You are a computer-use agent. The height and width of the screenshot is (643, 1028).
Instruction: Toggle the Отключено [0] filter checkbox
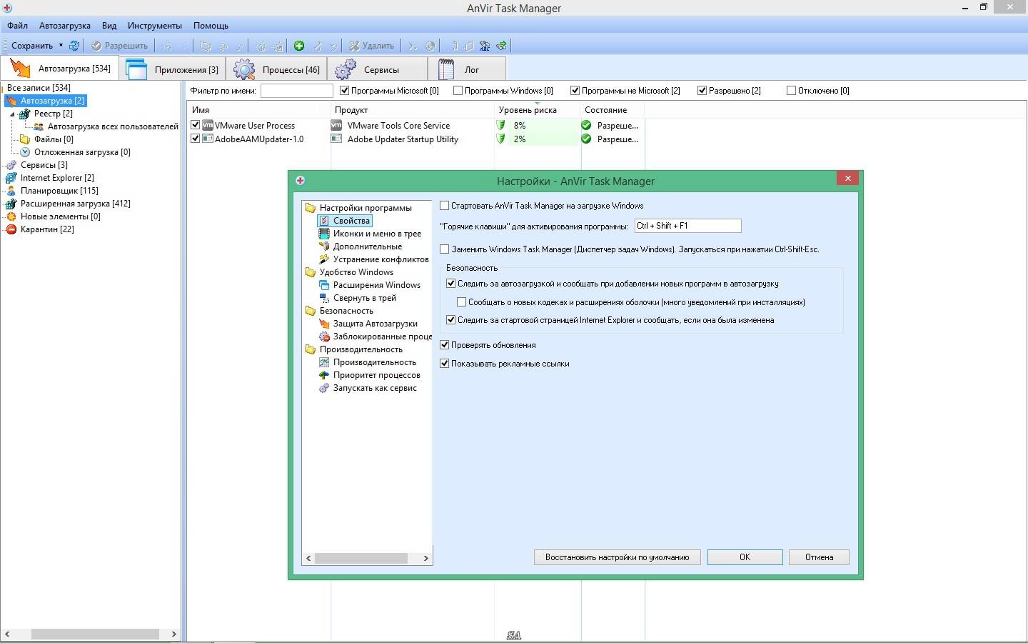pyautogui.click(x=791, y=91)
